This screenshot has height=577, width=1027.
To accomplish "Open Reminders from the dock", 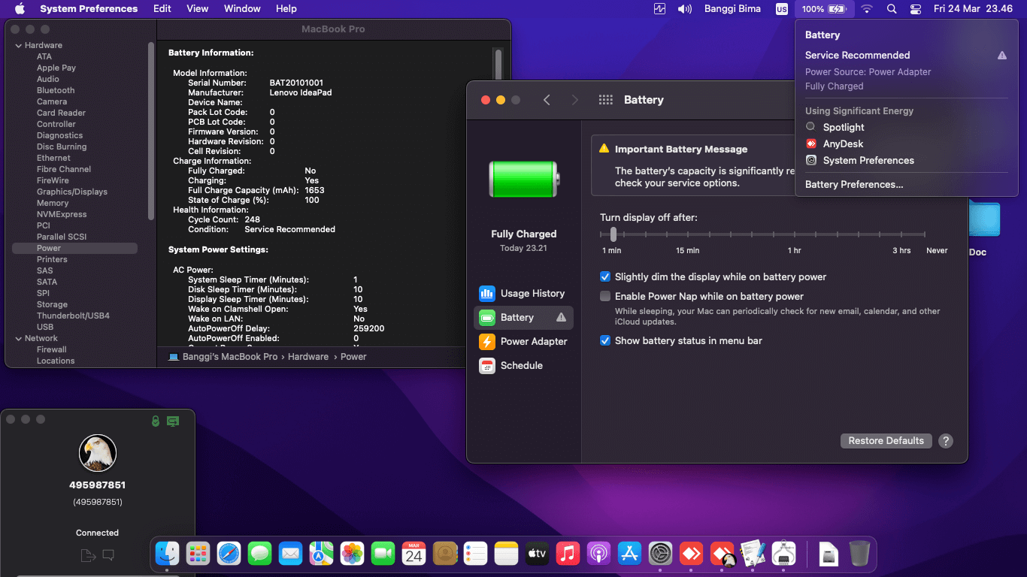I will tap(476, 554).
